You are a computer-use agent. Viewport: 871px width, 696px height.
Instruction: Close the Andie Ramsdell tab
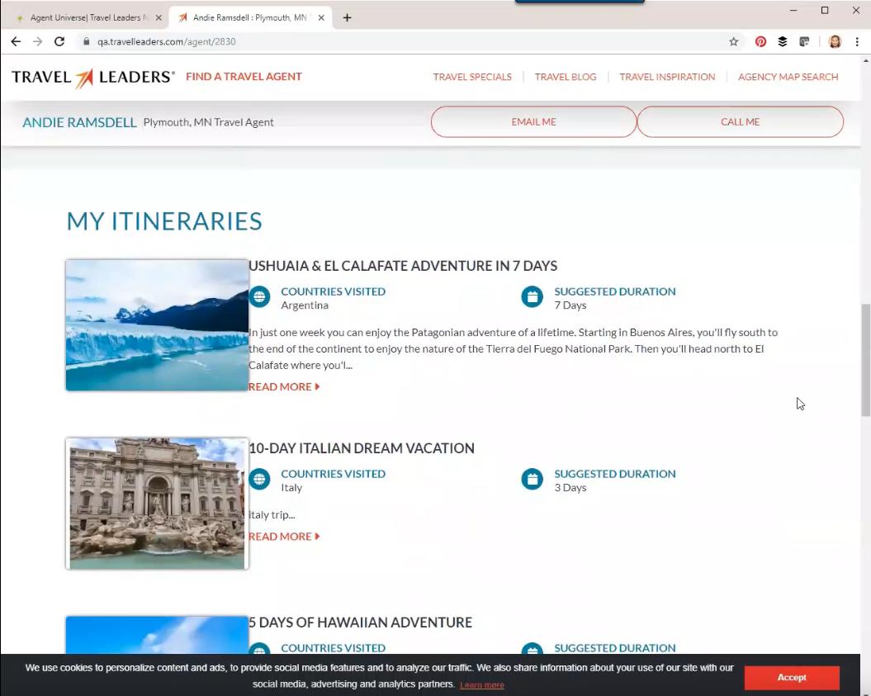click(x=321, y=18)
